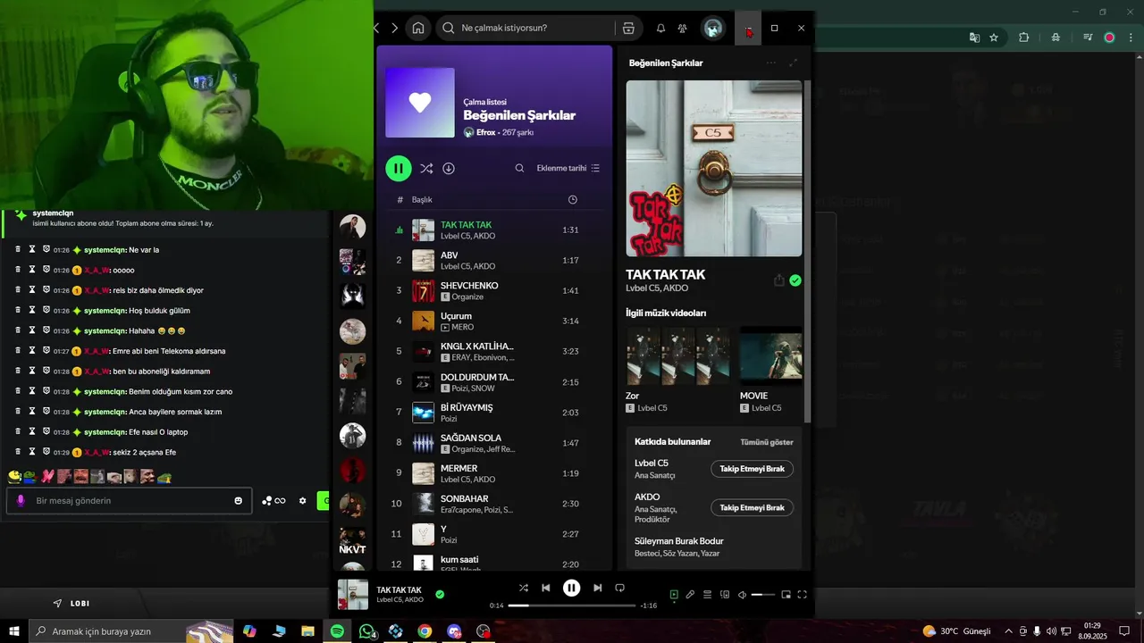Open Connect to a device
The width and height of the screenshot is (1144, 643).
(x=725, y=595)
